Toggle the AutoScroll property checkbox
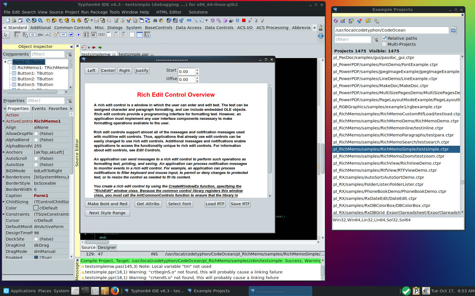Viewport: 475px width, 296px height. (x=36, y=158)
